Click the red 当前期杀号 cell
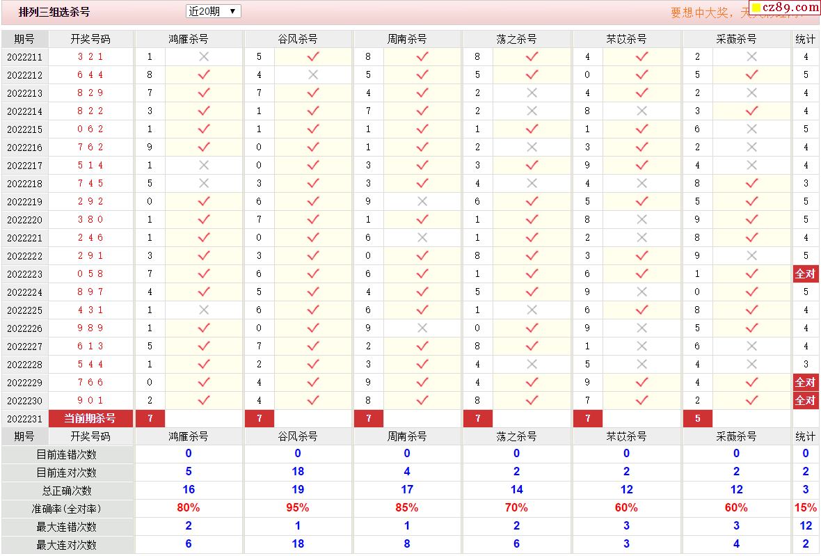 [90, 418]
